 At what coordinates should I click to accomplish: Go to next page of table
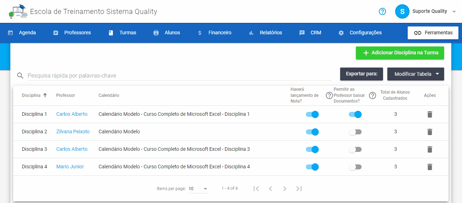285,189
